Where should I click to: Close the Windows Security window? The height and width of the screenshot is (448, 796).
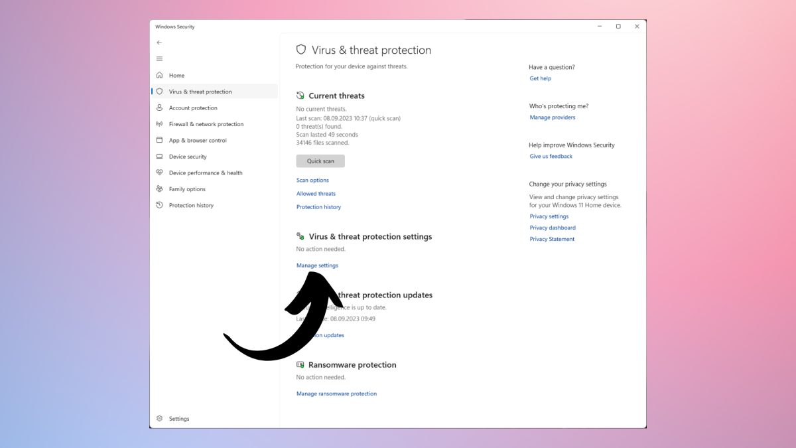click(637, 27)
